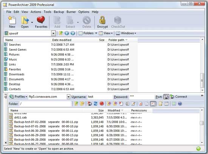Click the FTP green grid icon
This screenshot has width=208, height=154.
pos(174,103)
